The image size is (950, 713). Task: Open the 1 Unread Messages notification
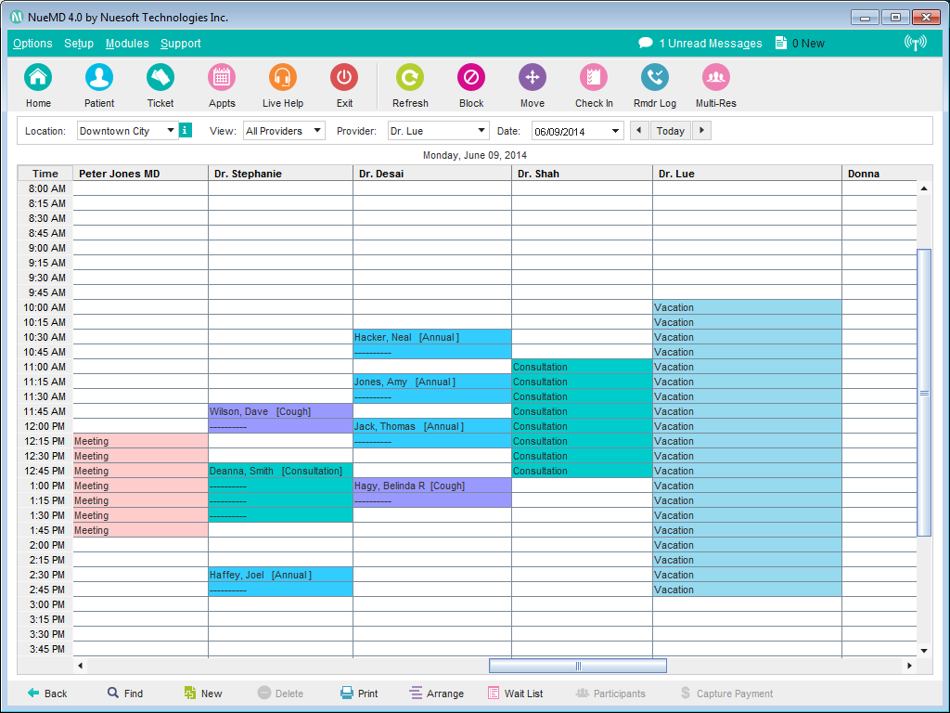point(702,43)
